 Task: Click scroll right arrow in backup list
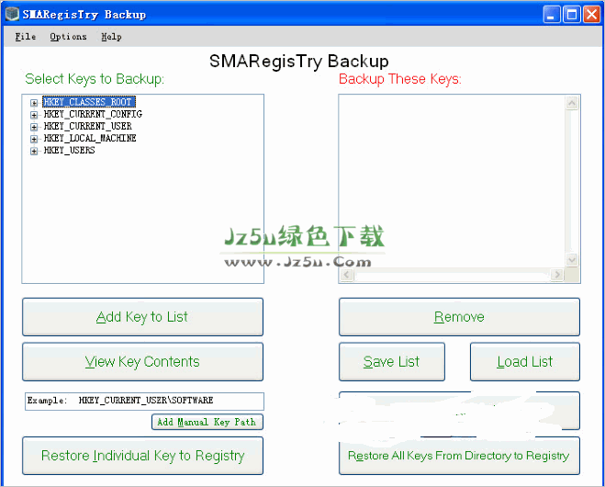556,275
